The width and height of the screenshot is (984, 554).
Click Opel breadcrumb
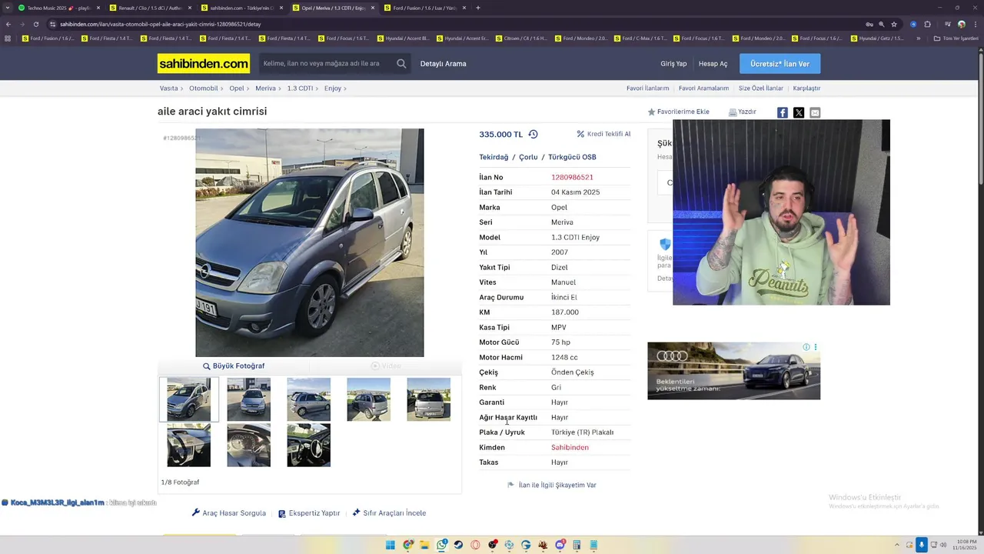point(237,88)
